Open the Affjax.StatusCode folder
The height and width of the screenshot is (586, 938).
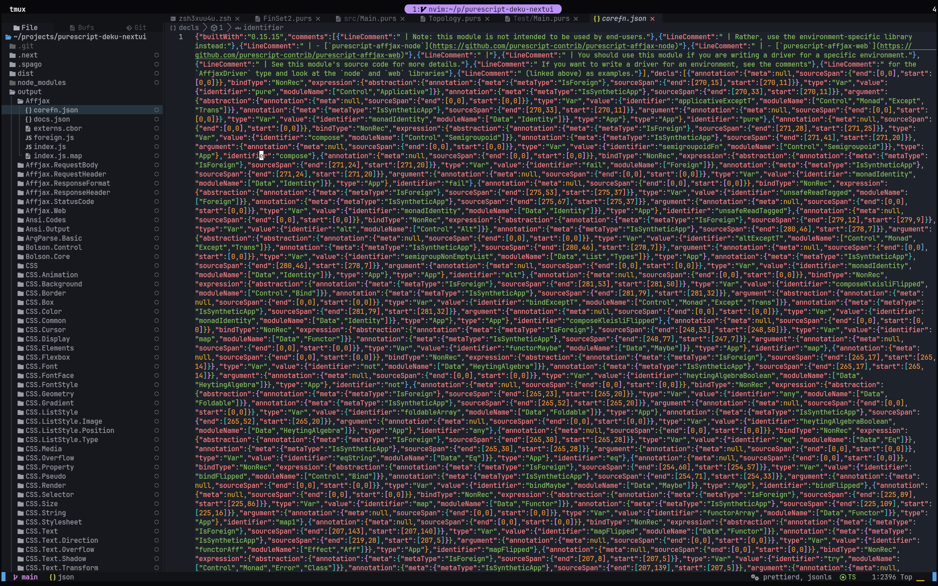click(x=55, y=201)
